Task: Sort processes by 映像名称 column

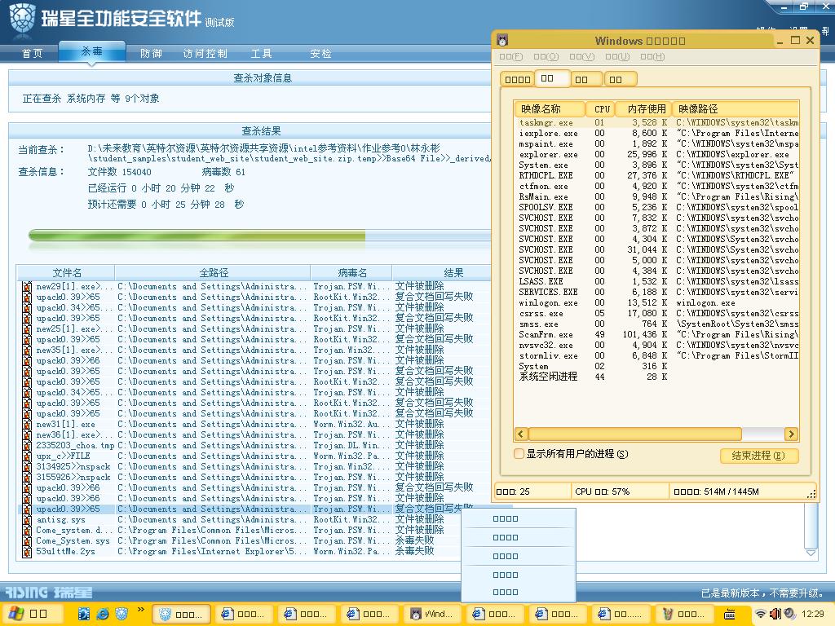Action: pos(550,109)
